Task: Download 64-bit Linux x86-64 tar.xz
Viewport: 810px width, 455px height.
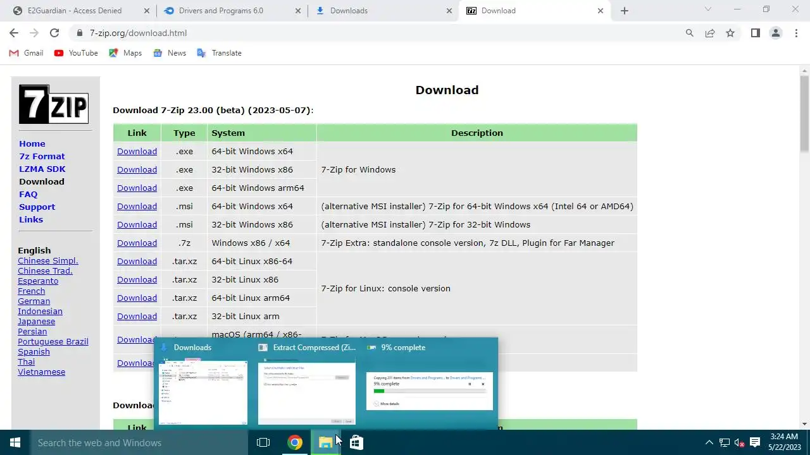Action: (137, 262)
